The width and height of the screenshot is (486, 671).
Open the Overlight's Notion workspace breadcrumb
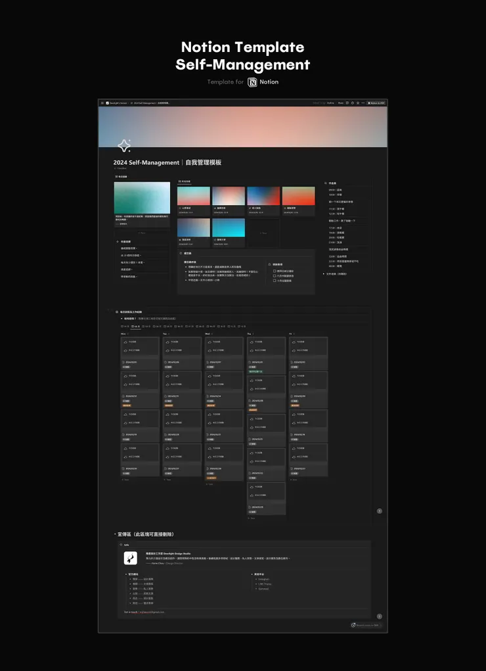pos(116,103)
